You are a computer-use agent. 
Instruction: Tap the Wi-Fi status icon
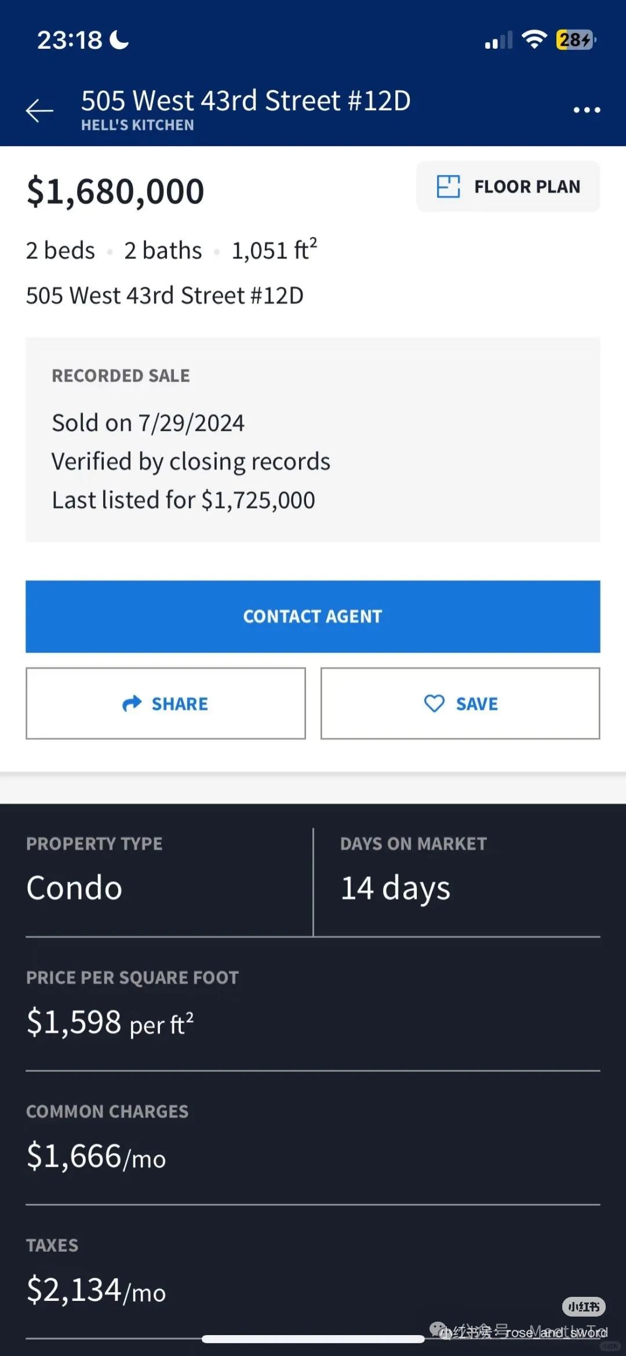tap(534, 39)
